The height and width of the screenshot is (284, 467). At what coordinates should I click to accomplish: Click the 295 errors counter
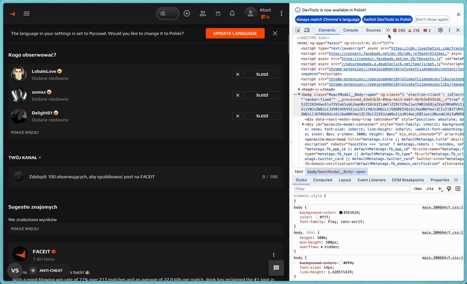click(x=399, y=30)
